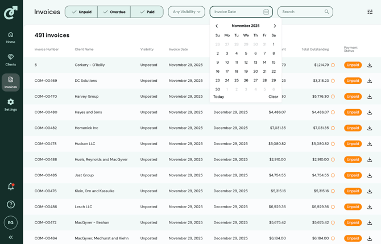Go to next month in calendar
The height and width of the screenshot is (244, 381).
point(275,26)
